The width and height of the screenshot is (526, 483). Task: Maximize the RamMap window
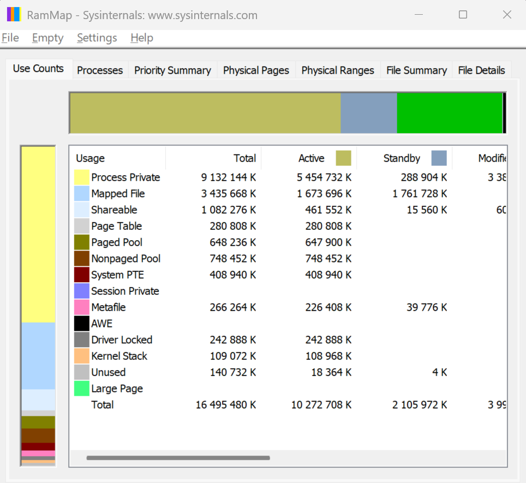point(463,15)
